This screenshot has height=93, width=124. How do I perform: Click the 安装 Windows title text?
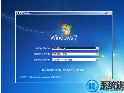[x=25, y=13]
